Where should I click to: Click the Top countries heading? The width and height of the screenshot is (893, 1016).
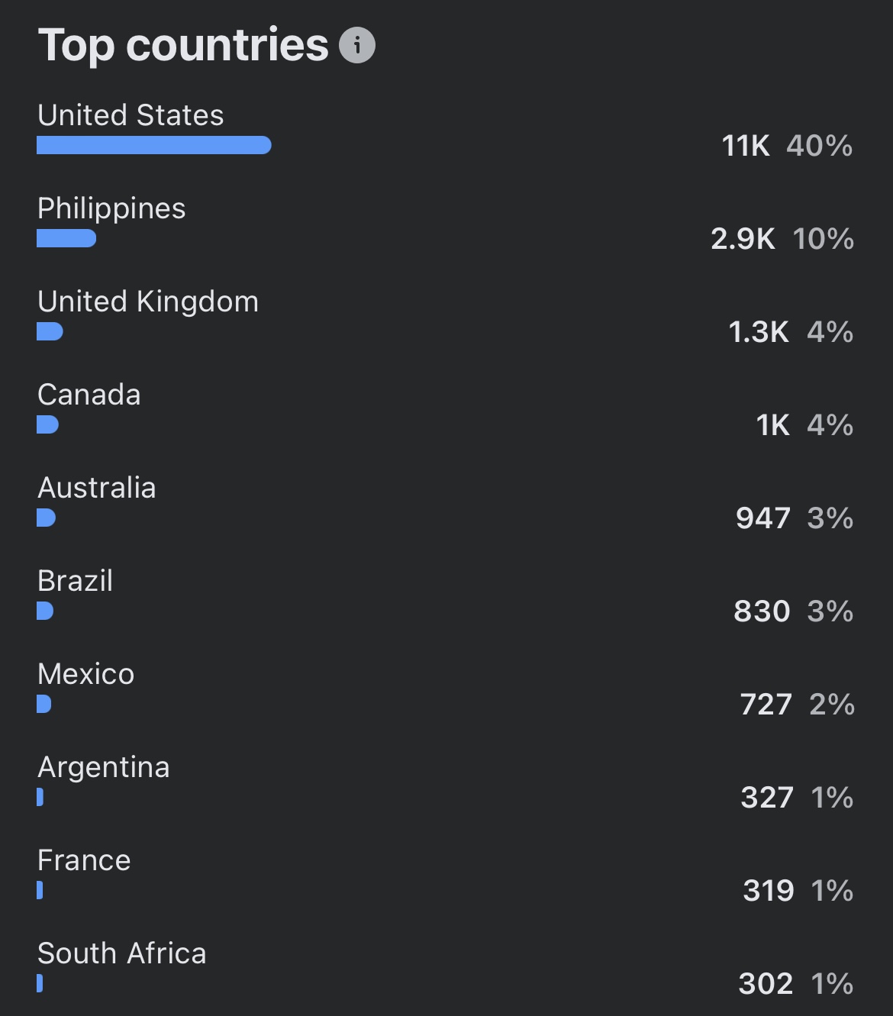coord(183,46)
